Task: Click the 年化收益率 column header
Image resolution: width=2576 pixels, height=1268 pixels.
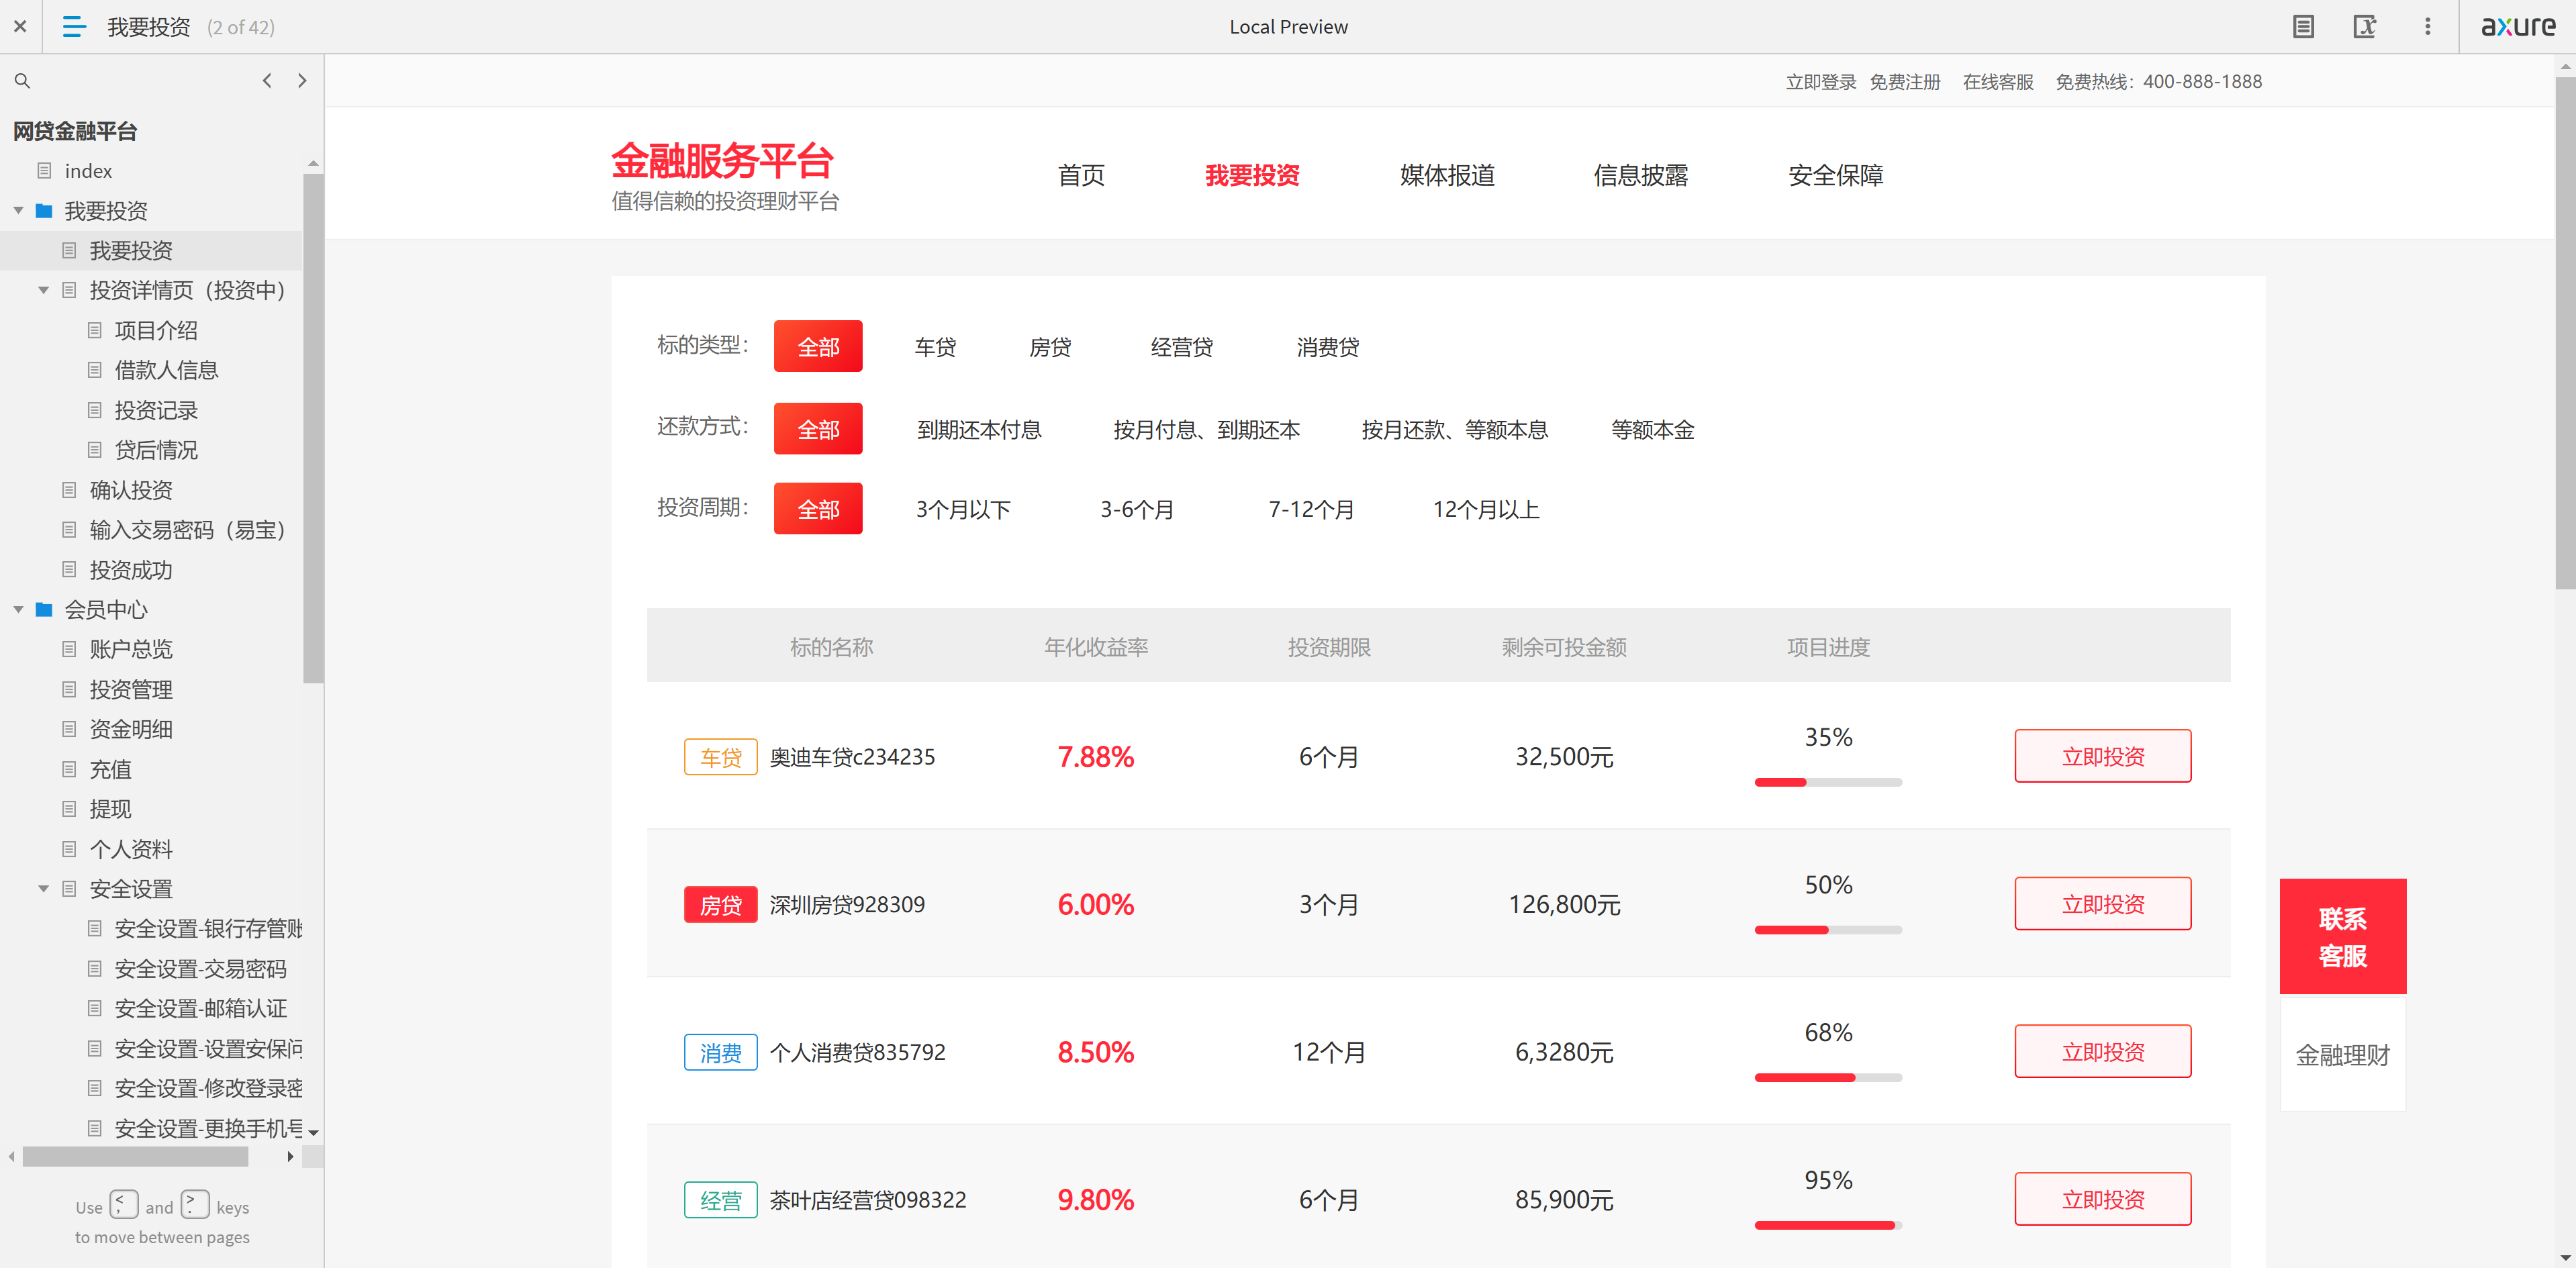Action: [x=1096, y=647]
